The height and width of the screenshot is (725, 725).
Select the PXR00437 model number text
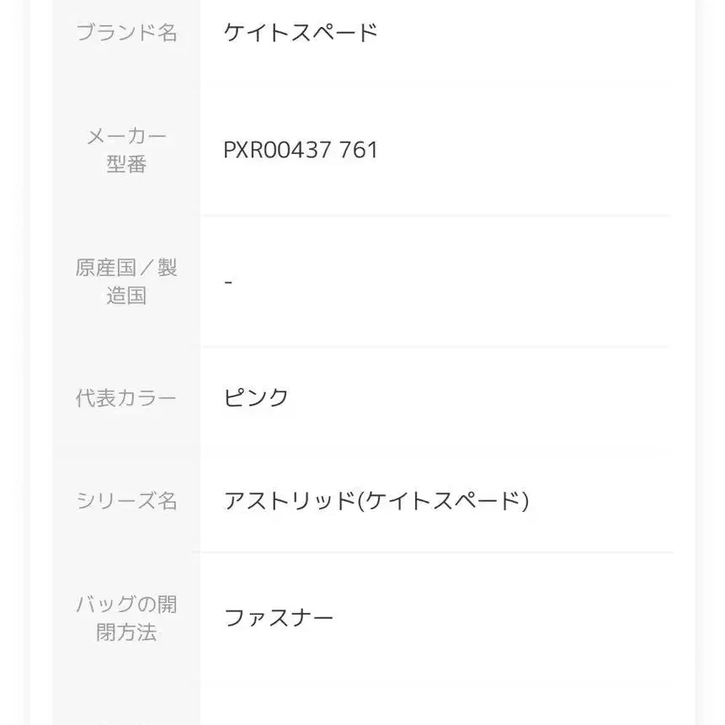[277, 150]
